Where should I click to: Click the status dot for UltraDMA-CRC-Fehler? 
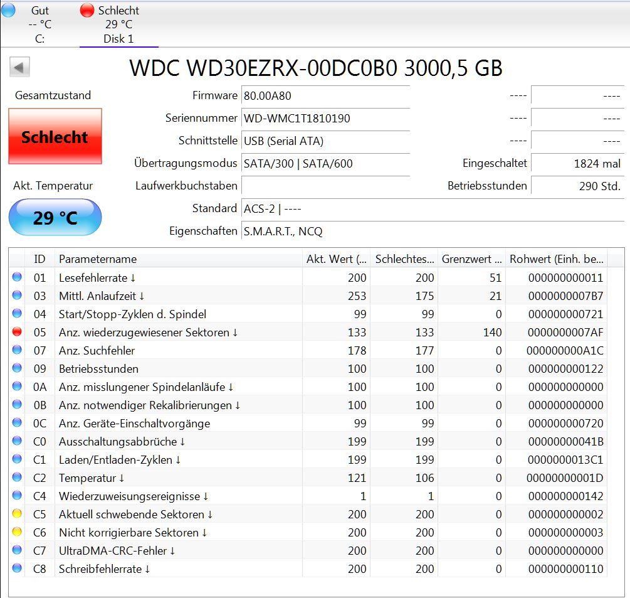click(x=17, y=550)
